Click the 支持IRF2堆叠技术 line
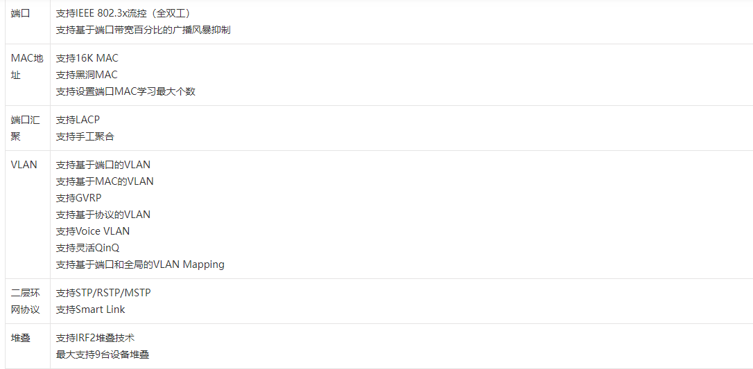Image resolution: width=753 pixels, height=369 pixels. [95, 338]
